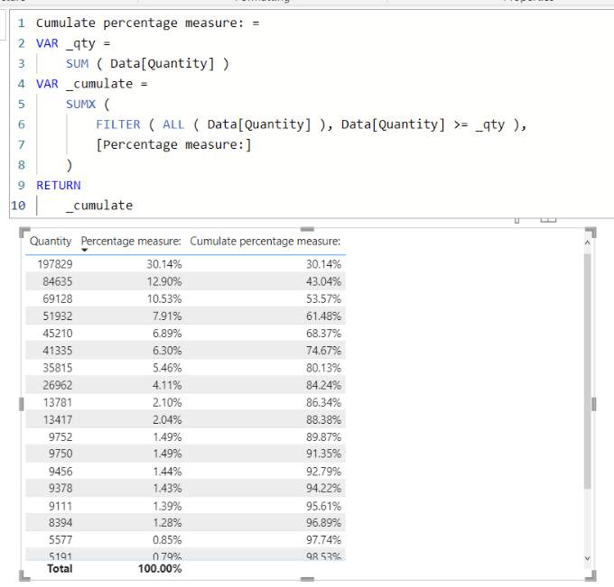Image resolution: width=614 pixels, height=587 pixels.
Task: Click the 5.46% percentage cell
Action: 167,368
